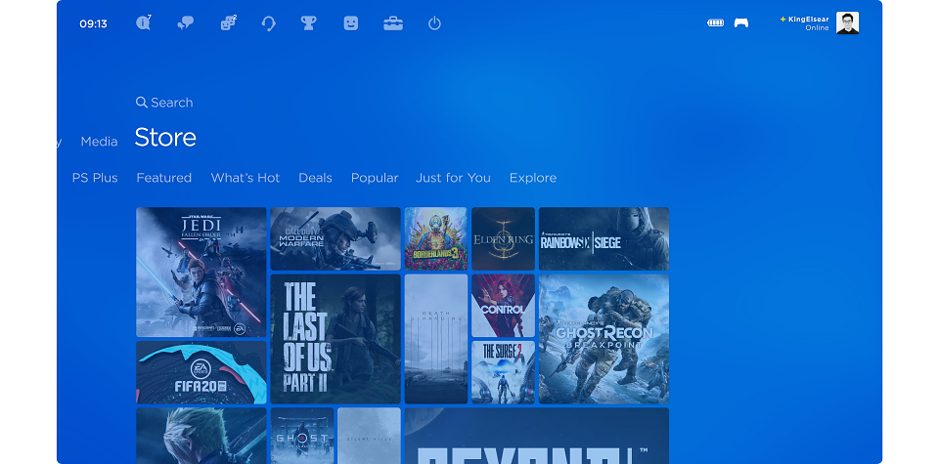Open the PS Plus store tab

pyautogui.click(x=95, y=178)
